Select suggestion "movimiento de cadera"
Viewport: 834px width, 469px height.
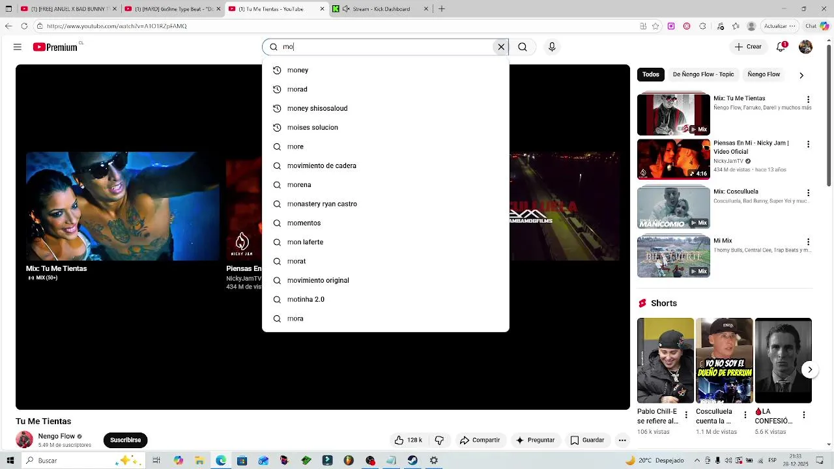(x=385, y=165)
